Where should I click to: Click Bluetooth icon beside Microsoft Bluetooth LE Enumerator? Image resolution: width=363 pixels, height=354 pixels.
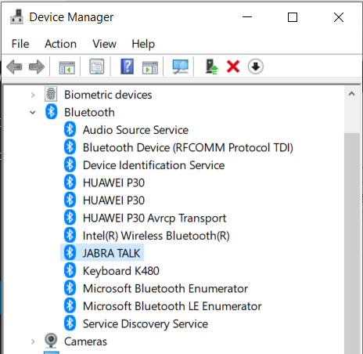70,305
